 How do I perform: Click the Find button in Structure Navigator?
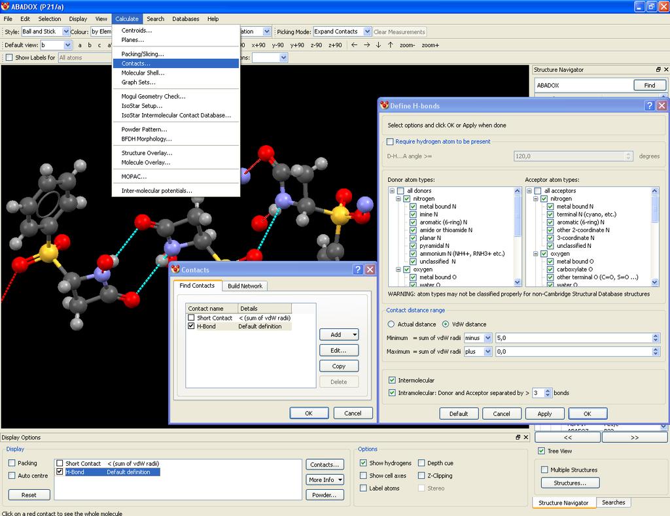(x=650, y=85)
